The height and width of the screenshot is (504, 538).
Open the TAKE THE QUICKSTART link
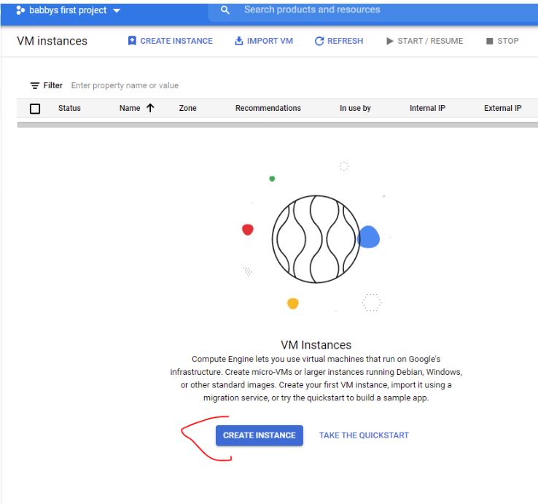tap(364, 435)
